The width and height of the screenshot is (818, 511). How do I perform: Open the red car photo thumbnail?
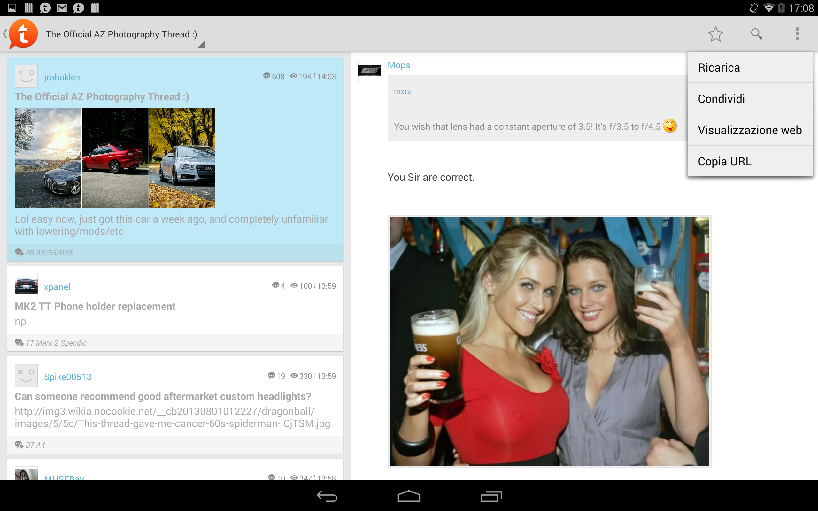115,158
